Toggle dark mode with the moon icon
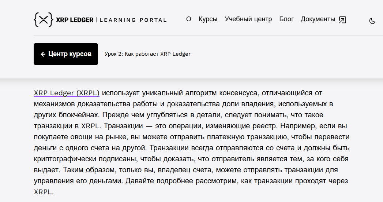The width and height of the screenshot is (383, 202). click(372, 21)
